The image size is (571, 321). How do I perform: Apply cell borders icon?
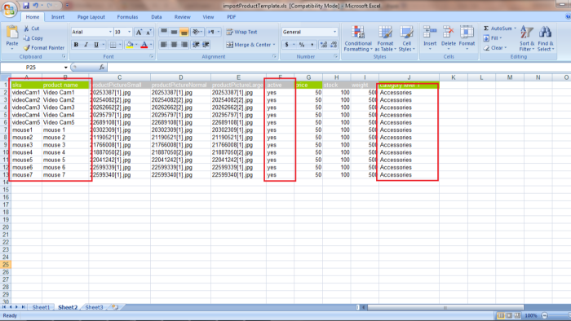coord(113,45)
